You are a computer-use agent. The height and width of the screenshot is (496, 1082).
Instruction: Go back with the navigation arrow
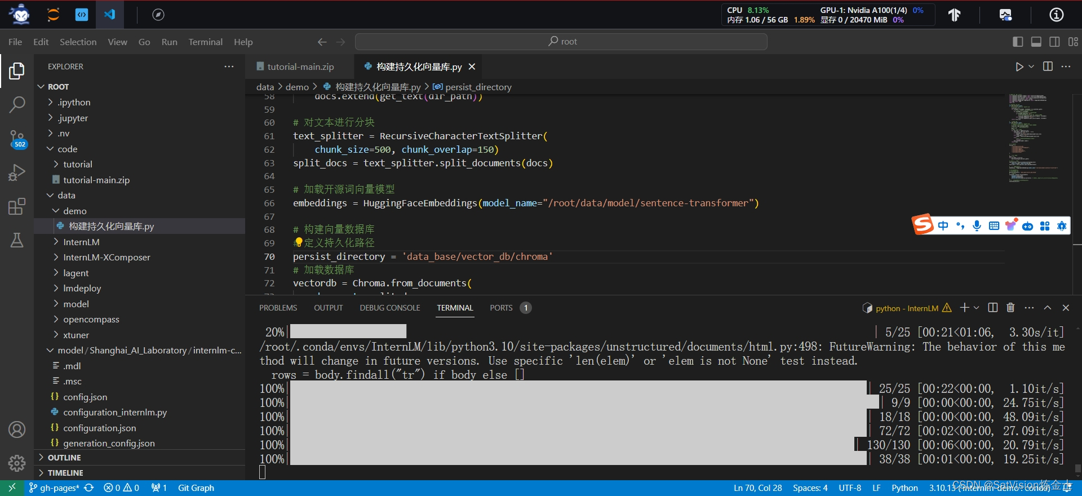click(322, 42)
